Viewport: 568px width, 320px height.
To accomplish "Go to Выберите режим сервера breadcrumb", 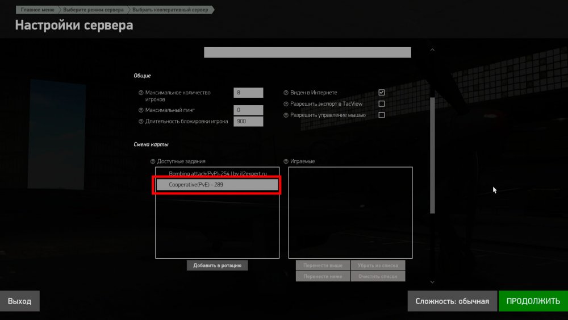I will coord(93,10).
